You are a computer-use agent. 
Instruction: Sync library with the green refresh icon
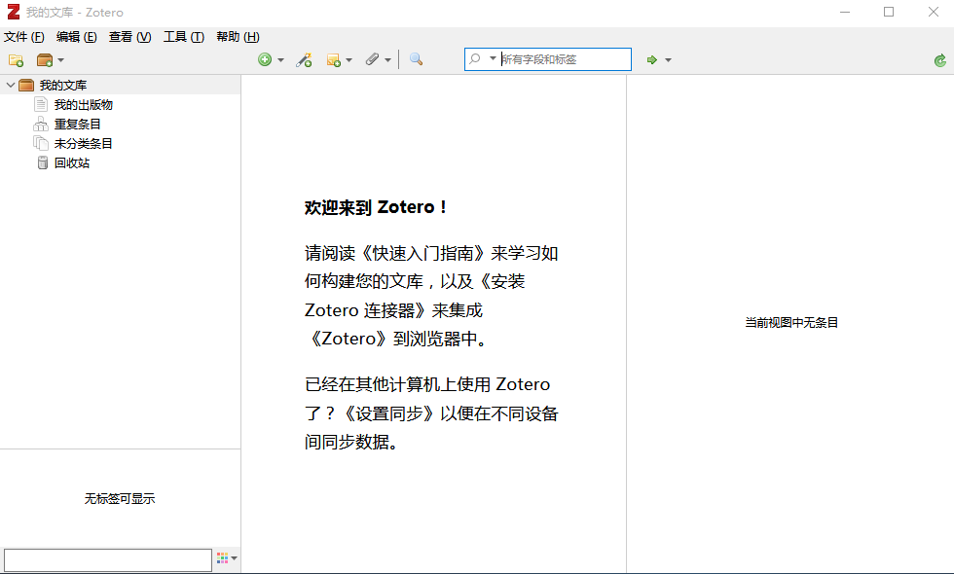(x=940, y=59)
